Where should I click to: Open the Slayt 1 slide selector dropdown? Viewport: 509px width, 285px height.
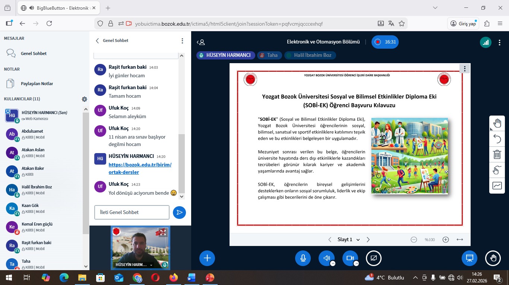(348, 240)
